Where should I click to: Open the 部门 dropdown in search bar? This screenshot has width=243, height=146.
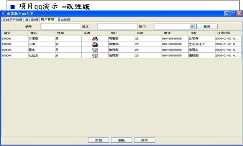[x=192, y=26]
